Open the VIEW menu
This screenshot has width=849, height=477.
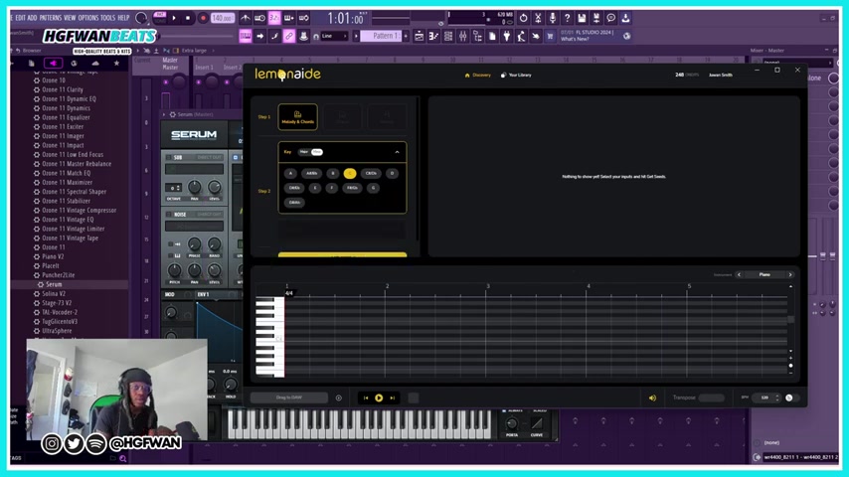[70, 18]
